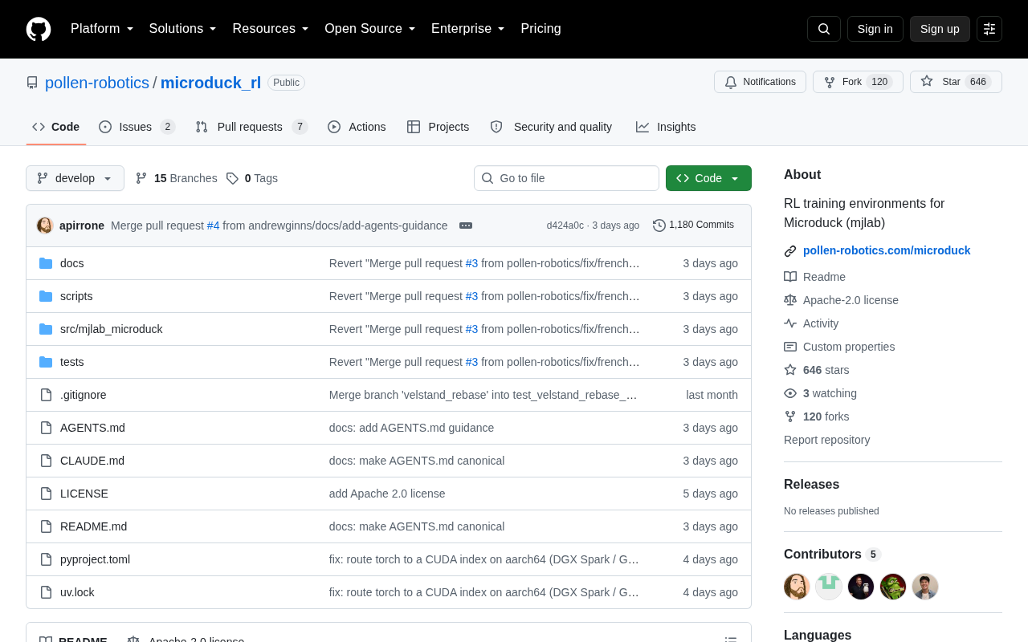Open the pyproject.toml file
Viewport: 1028px width, 642px height.
95,559
